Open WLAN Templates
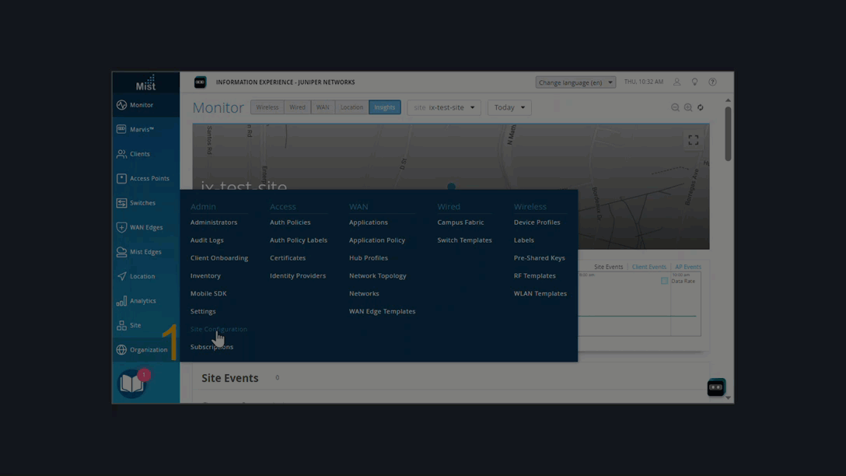Viewport: 846px width, 476px height. tap(540, 293)
